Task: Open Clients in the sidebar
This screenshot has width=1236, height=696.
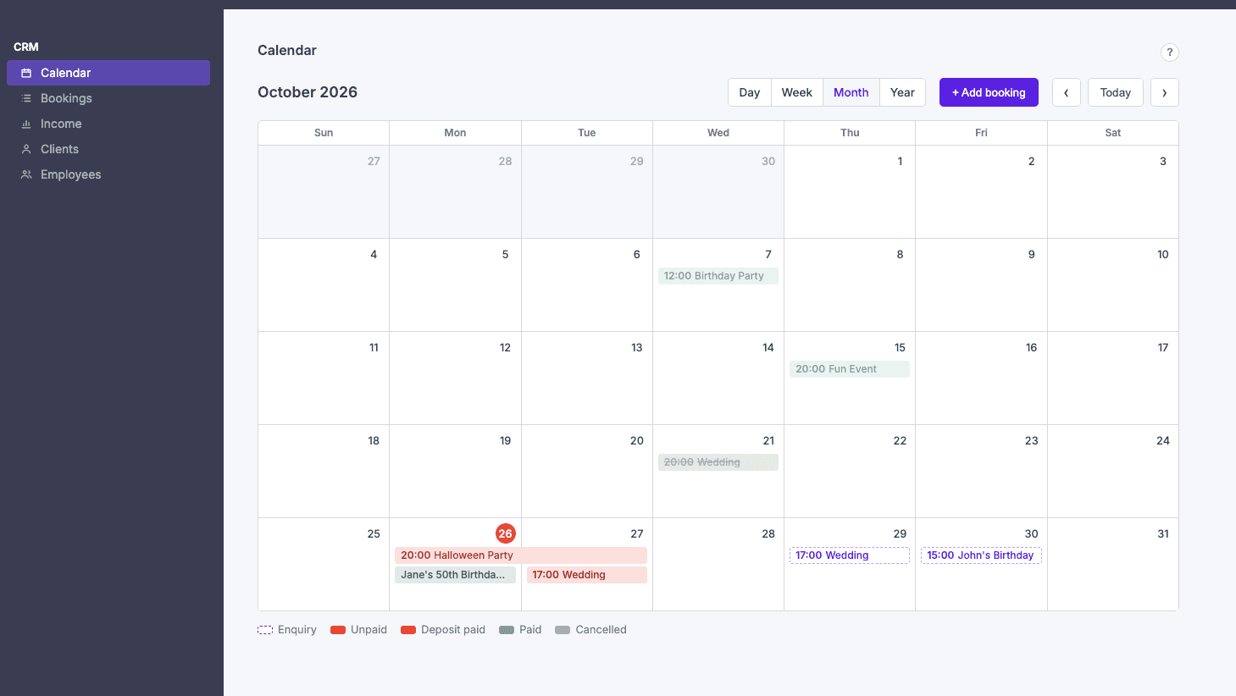Action: (x=108, y=149)
